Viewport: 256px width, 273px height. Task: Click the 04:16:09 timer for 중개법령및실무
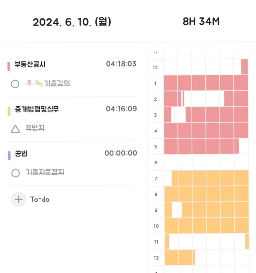[x=121, y=109]
